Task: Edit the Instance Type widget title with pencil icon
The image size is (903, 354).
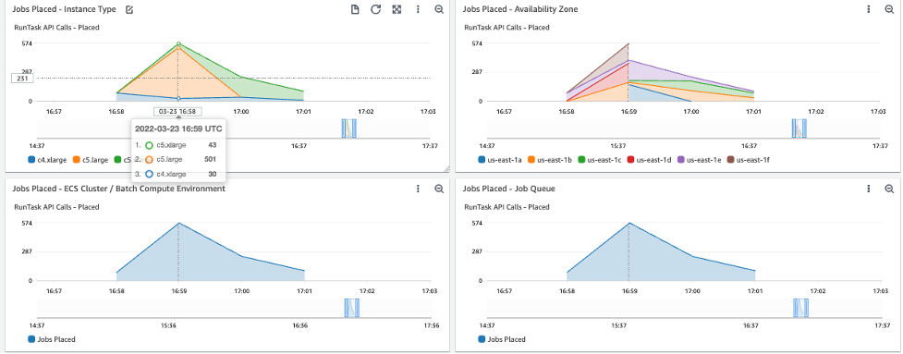Action: (x=129, y=10)
